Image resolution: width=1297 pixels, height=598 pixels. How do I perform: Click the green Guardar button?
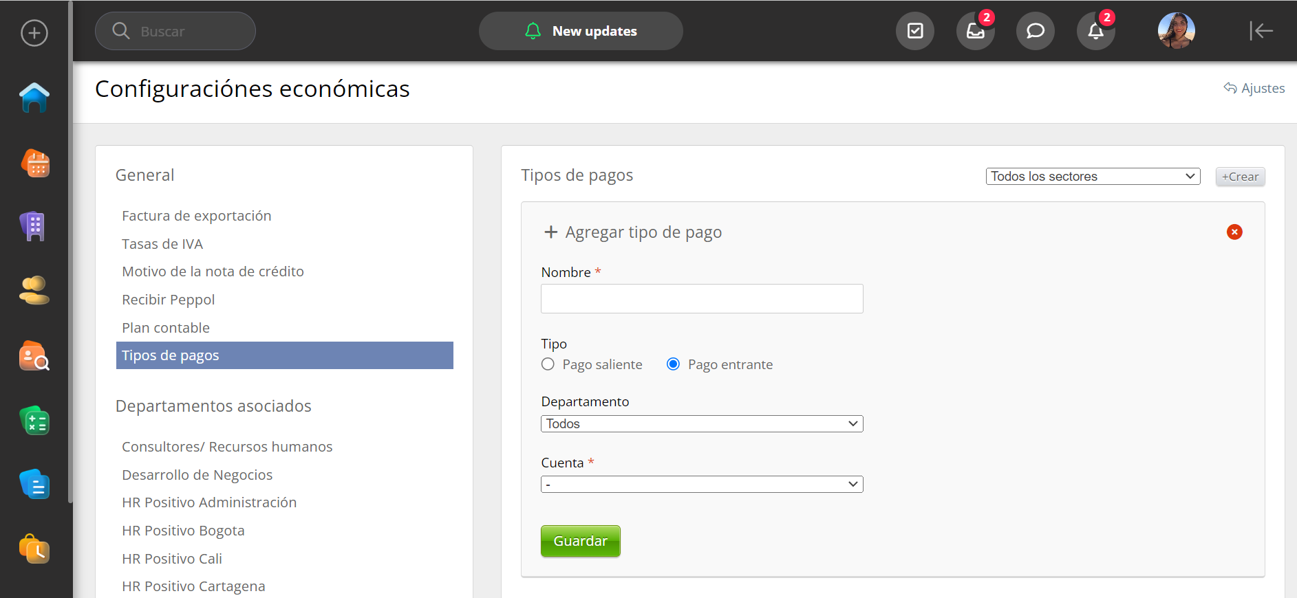click(x=580, y=541)
